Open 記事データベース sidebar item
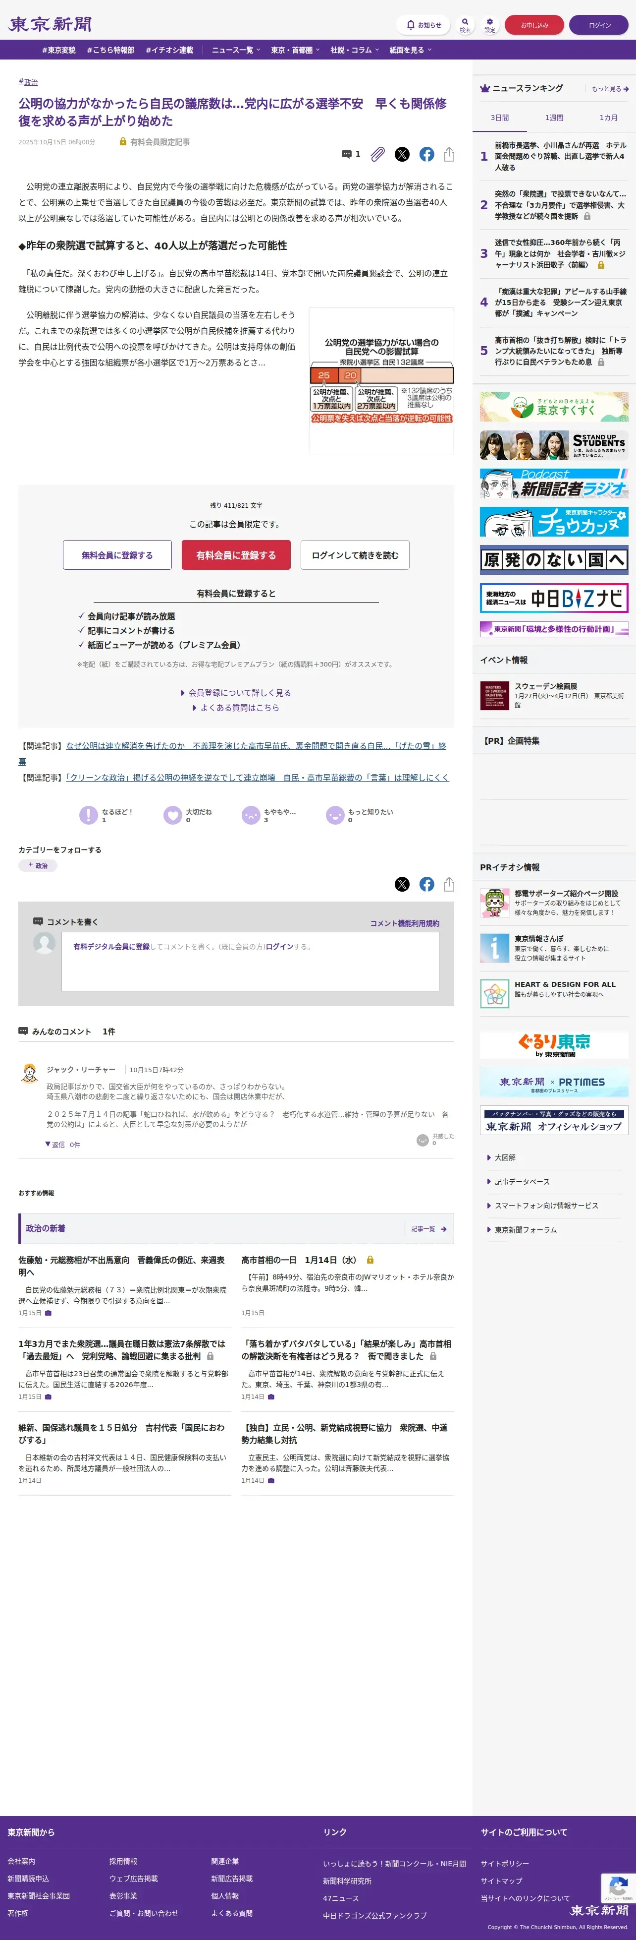 522,1182
